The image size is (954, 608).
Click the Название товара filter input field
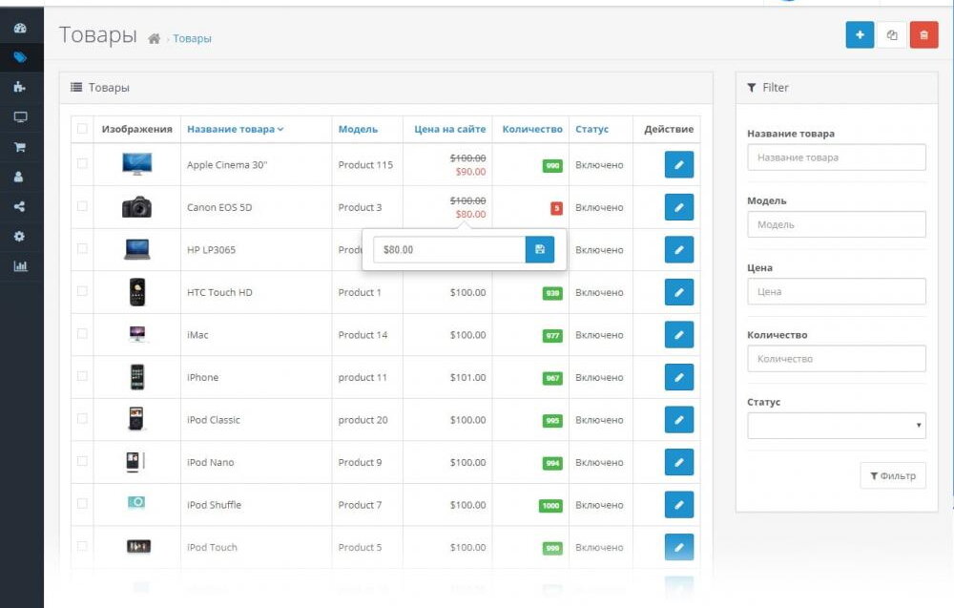836,157
